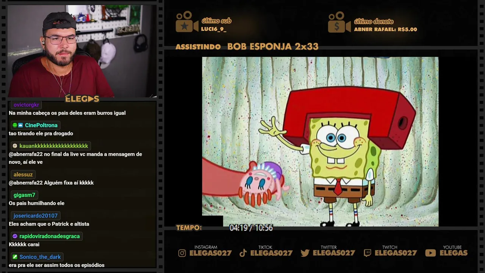Click message 'Kkkkkk carai'
The image size is (485, 273).
(x=24, y=245)
